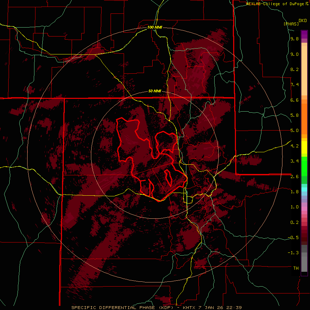Click the 2.6 scale value
The image size is (310, 310).
click(294, 177)
